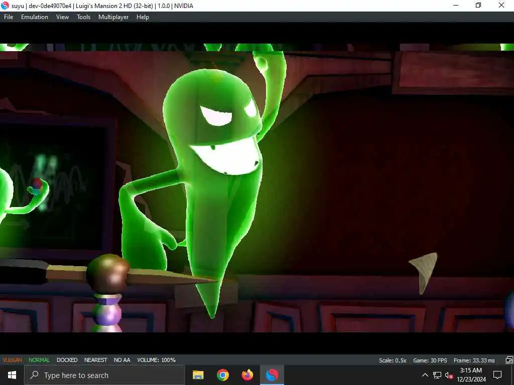Toggle DOCKED mode in status bar
The image size is (514, 385).
pos(67,360)
